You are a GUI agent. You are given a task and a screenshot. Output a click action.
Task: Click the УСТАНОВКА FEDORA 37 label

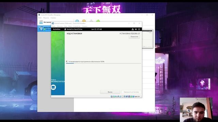coord(129,34)
